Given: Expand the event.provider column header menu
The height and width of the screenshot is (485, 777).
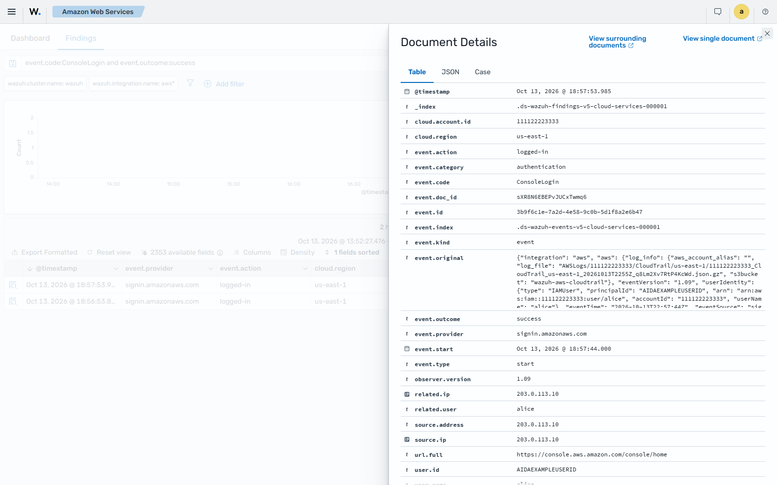Looking at the screenshot, I should point(211,269).
